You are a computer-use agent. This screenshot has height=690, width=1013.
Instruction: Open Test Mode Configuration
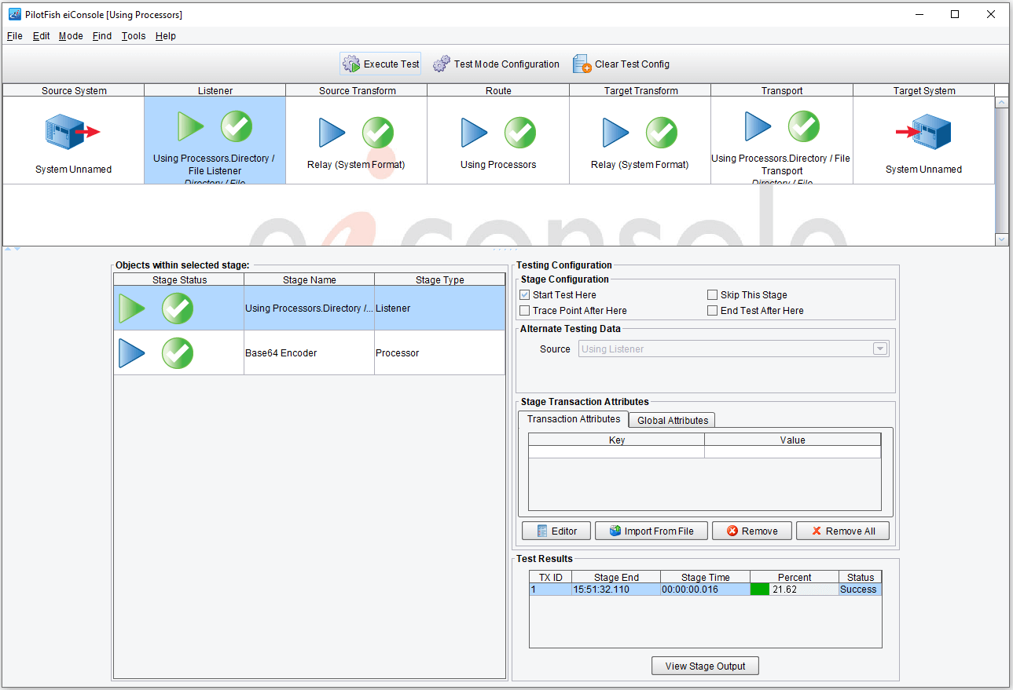click(497, 64)
